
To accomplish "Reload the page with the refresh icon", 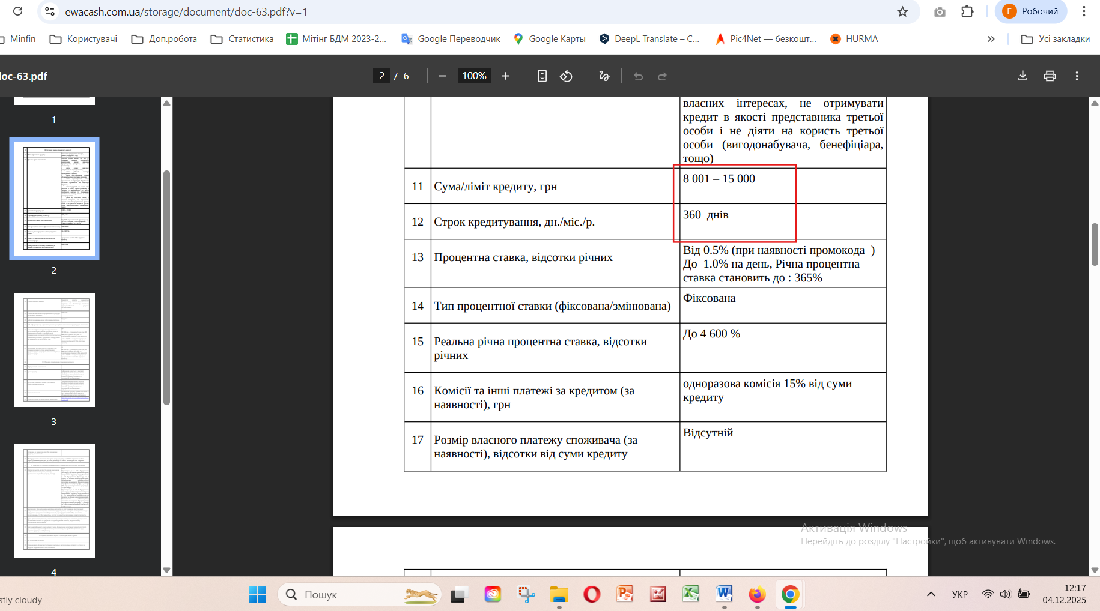I will click(18, 11).
